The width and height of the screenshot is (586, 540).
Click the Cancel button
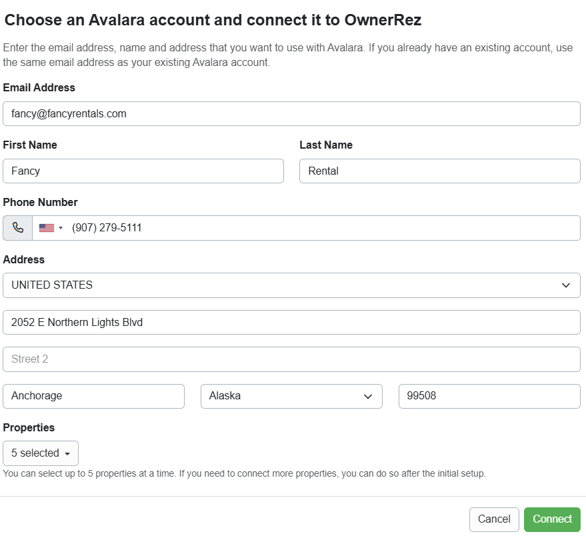click(x=494, y=519)
